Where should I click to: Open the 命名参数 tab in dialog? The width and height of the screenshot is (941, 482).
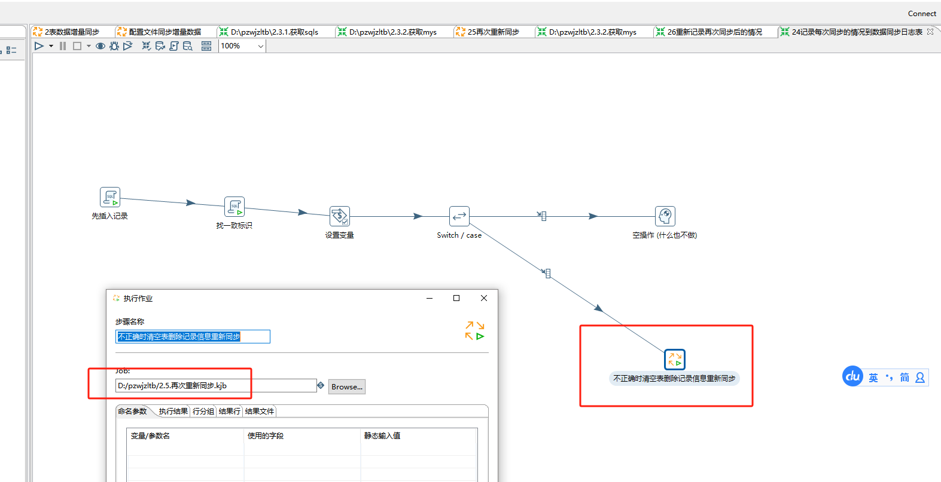[132, 411]
